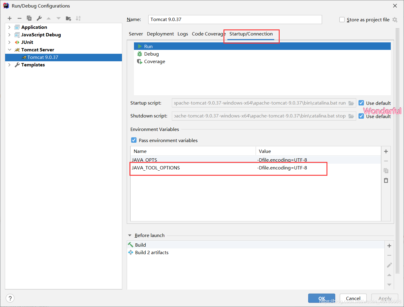Add a new run configuration
The width and height of the screenshot is (404, 307).
(10, 18)
